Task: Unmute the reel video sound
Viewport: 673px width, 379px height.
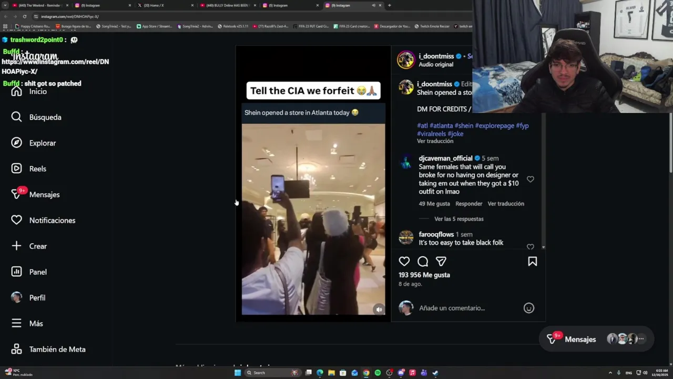Action: [379, 310]
